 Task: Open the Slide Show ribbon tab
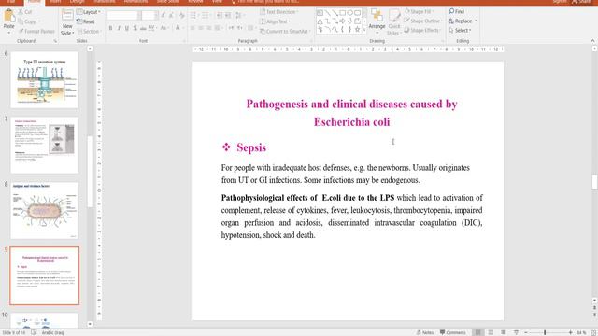point(168,2)
